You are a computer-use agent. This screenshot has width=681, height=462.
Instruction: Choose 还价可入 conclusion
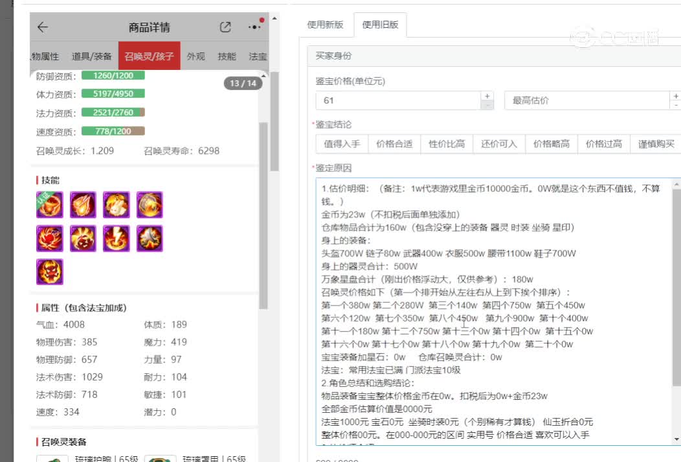499,144
